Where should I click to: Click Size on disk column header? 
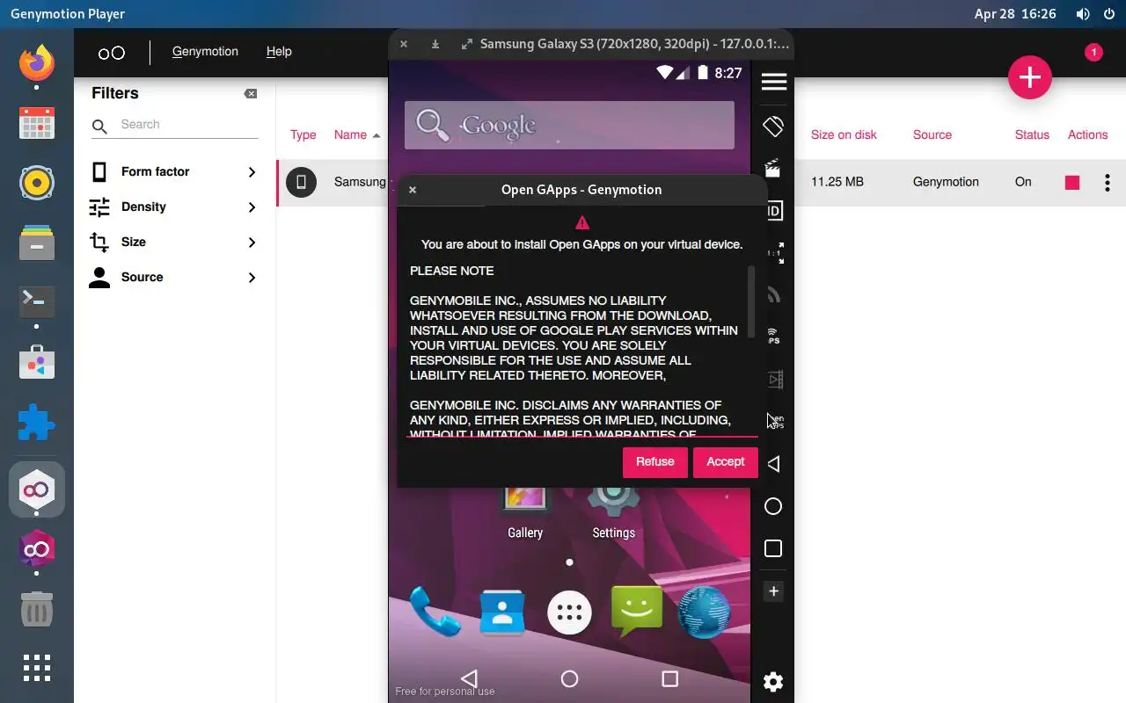[x=844, y=135]
